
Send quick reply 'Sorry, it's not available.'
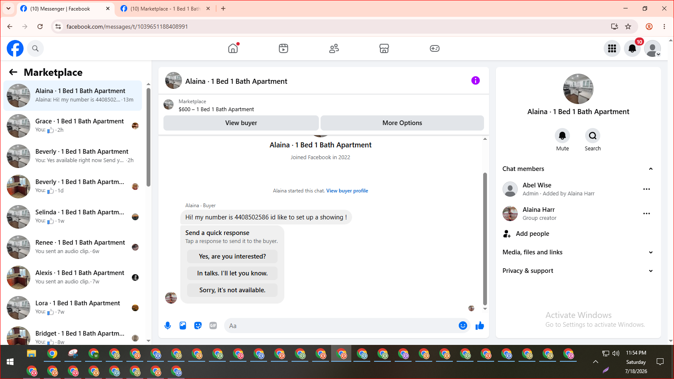[x=233, y=290]
